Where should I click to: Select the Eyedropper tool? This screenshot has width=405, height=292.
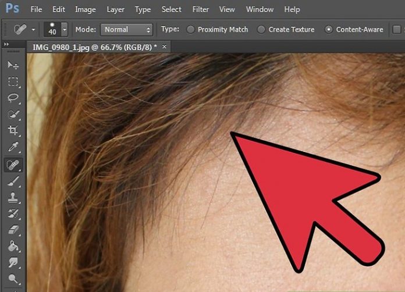pos(13,147)
